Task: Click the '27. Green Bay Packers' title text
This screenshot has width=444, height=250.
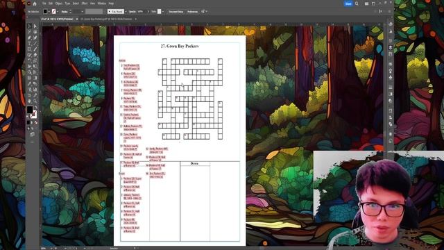Action: coord(180,46)
